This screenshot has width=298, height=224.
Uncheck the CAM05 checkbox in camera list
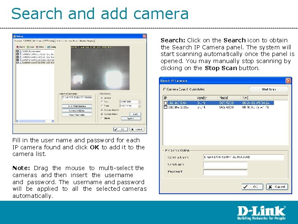(18, 63)
